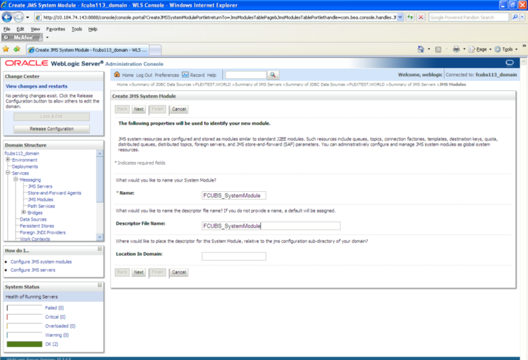The width and height of the screenshot is (528, 360).
Task: Click the new tab button
Action: pyautogui.click(x=155, y=50)
